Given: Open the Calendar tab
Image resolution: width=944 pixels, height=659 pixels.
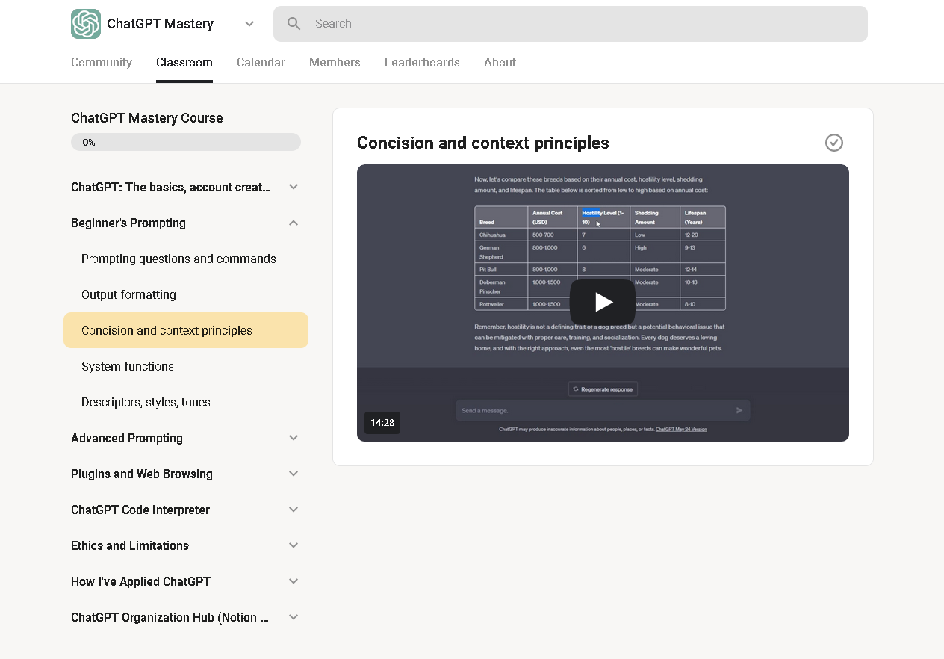Looking at the screenshot, I should (261, 63).
